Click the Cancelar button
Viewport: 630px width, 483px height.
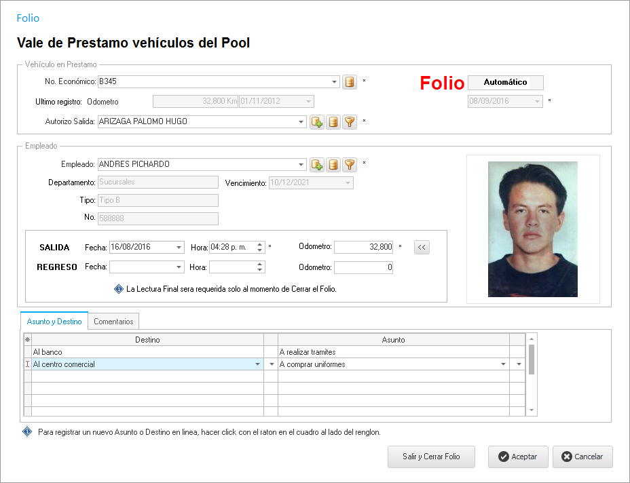[x=582, y=457]
